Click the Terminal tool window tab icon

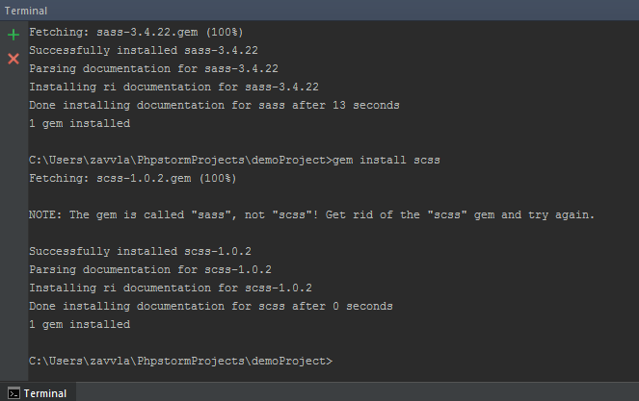click(x=13, y=393)
